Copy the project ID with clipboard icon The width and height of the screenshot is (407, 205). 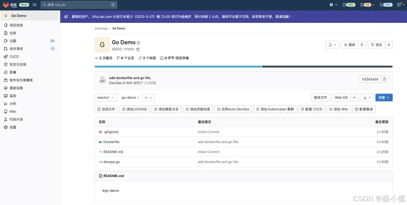click(x=138, y=50)
